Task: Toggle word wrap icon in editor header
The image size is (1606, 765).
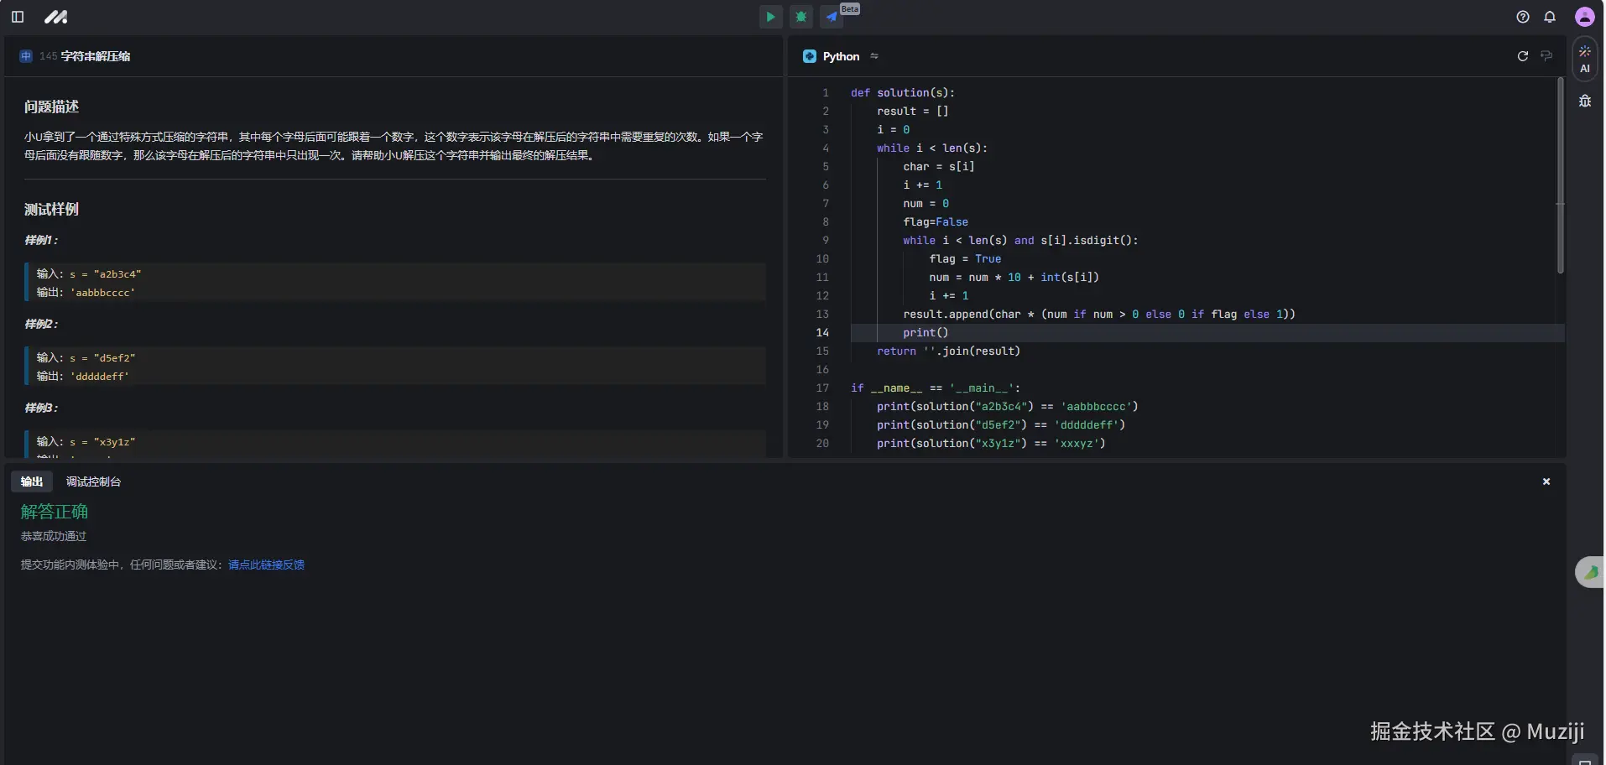Action: coord(1546,56)
